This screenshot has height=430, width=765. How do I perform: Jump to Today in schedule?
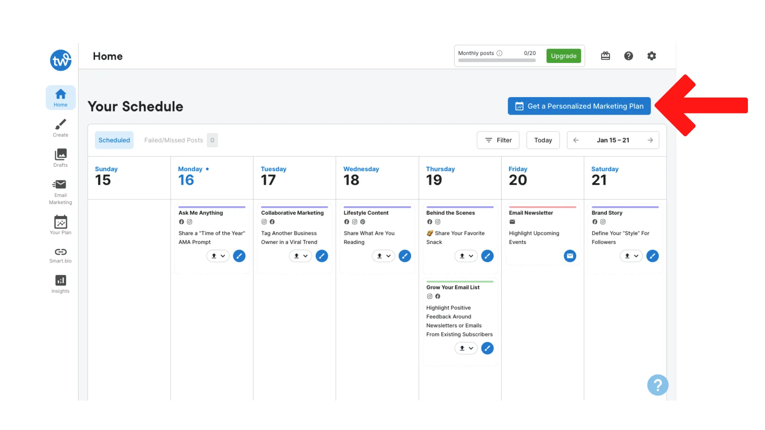pos(543,140)
